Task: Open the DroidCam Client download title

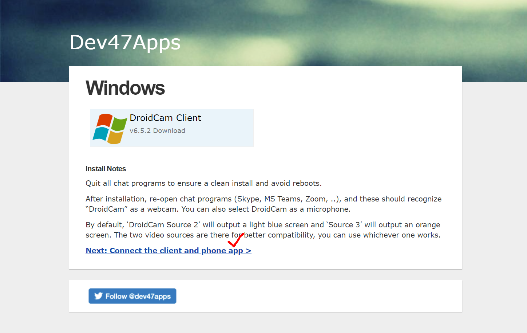Action: click(x=165, y=118)
